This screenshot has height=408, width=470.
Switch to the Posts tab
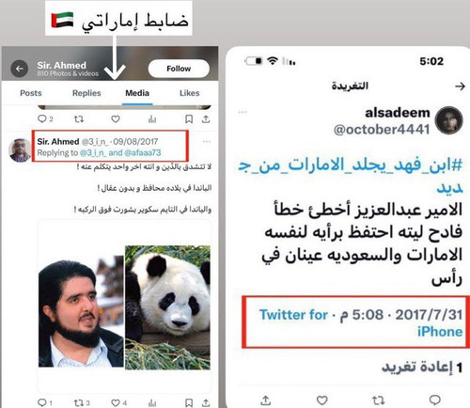31,93
